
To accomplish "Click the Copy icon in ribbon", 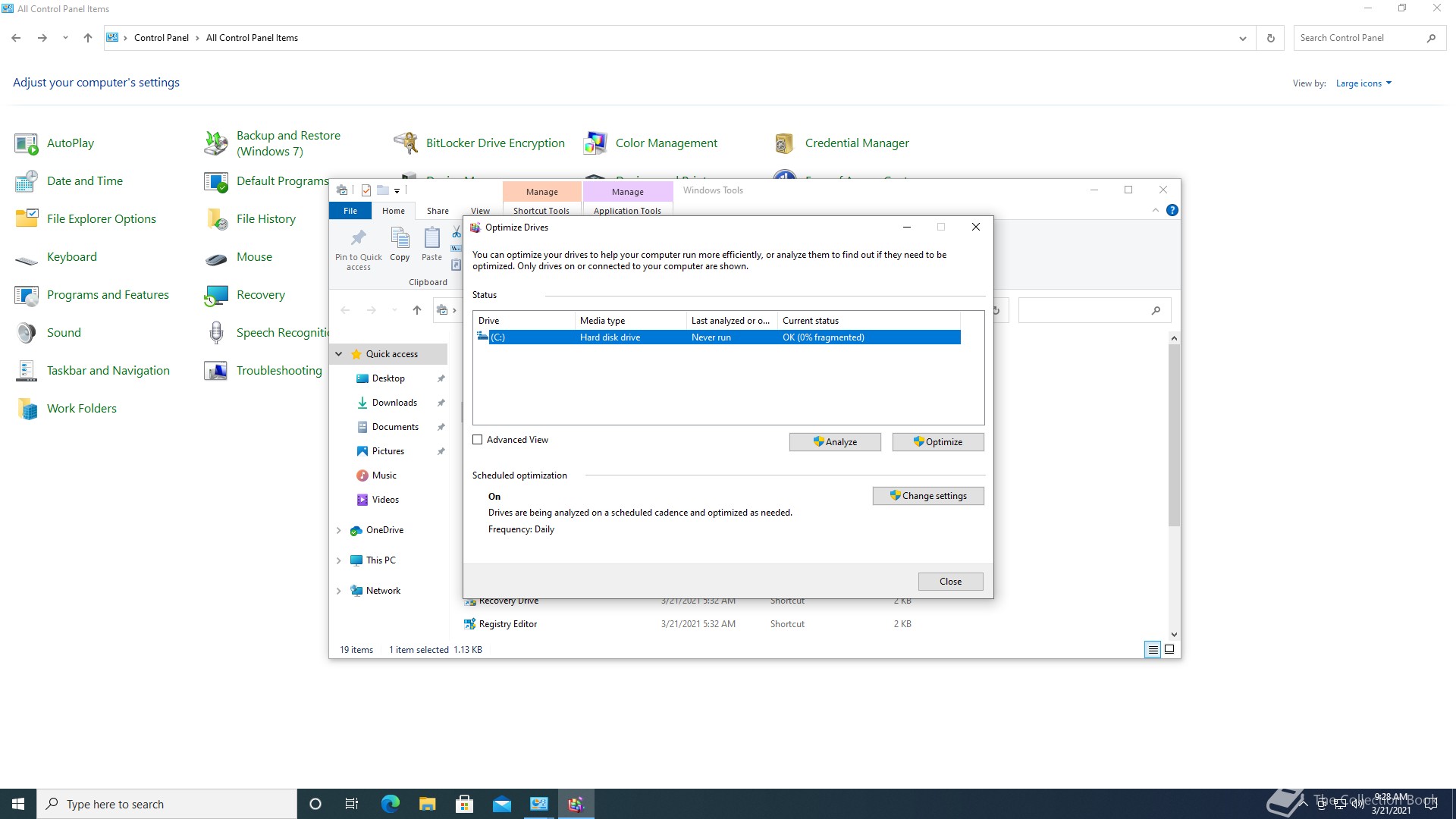I will pos(400,244).
